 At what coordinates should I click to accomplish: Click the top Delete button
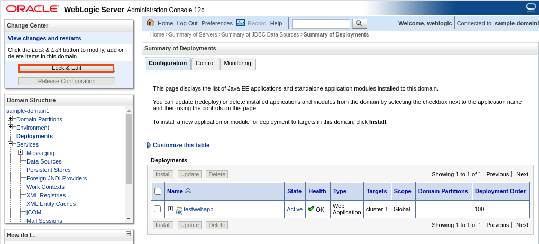(217, 174)
